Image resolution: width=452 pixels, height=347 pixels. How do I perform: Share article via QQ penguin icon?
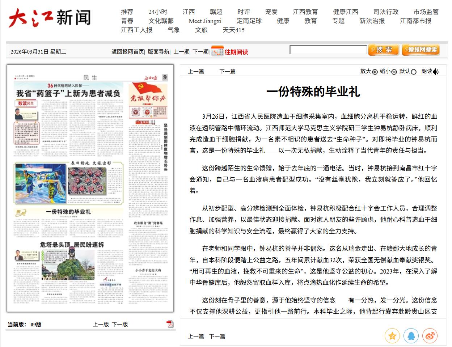click(x=411, y=336)
